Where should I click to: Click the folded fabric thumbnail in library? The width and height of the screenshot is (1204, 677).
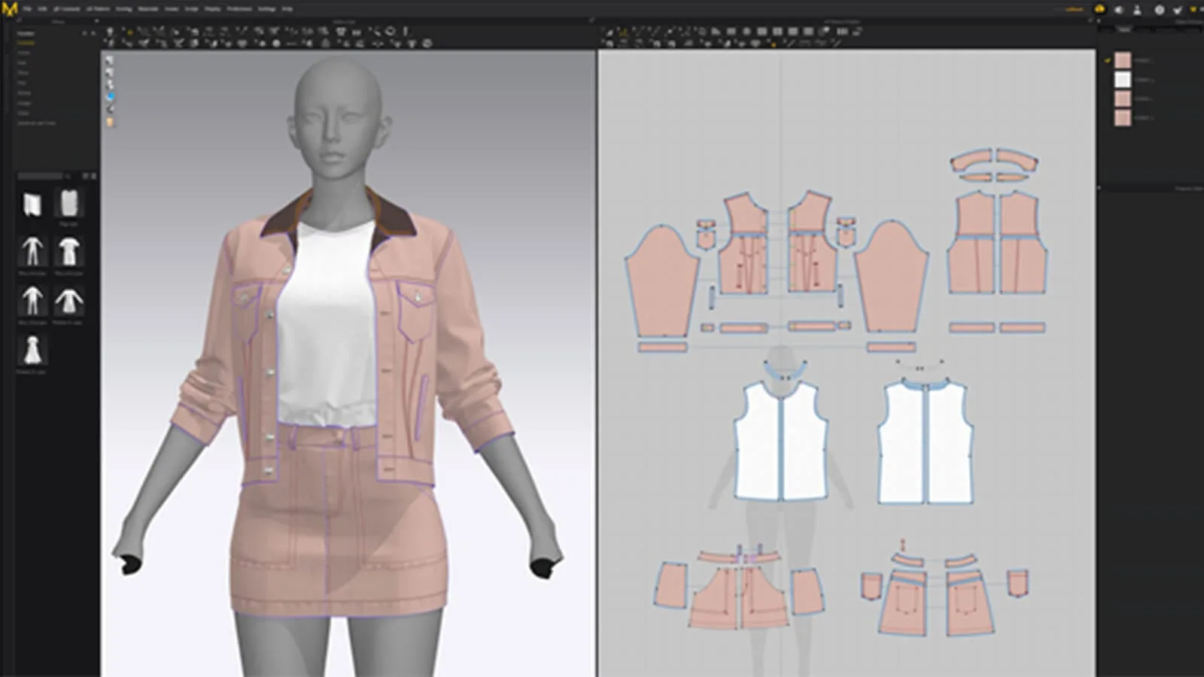coord(32,204)
